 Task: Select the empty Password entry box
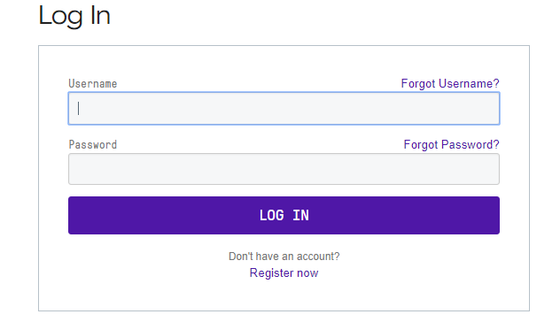point(284,169)
